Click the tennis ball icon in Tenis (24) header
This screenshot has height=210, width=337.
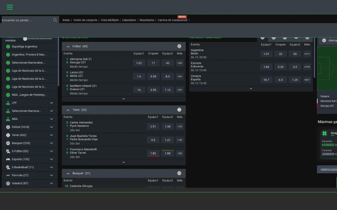click(179, 110)
